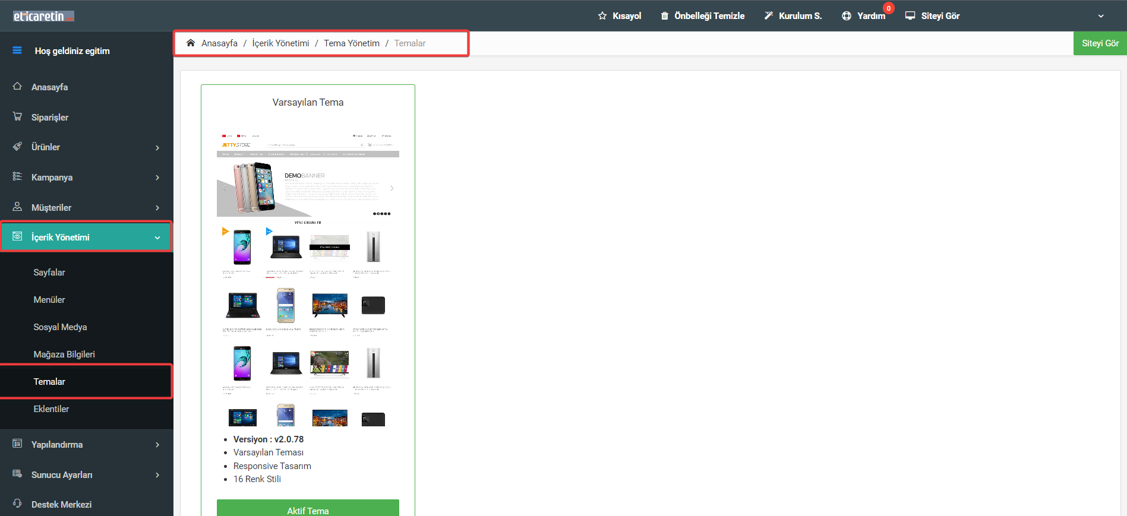Click the red notification badge on Yardım
Image resolution: width=1127 pixels, height=516 pixels.
click(x=889, y=8)
